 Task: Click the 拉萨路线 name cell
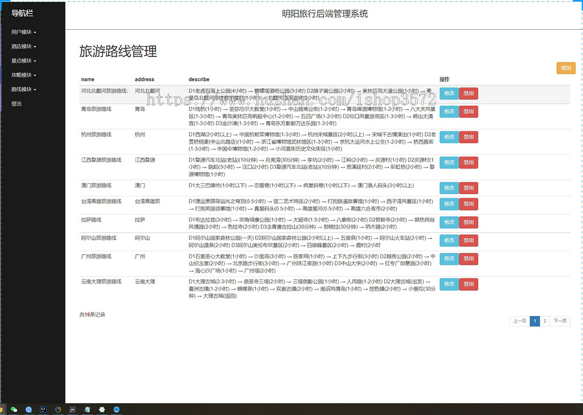(91, 220)
